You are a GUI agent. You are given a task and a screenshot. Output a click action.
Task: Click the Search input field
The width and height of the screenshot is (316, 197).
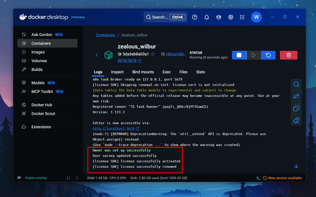click(157, 17)
